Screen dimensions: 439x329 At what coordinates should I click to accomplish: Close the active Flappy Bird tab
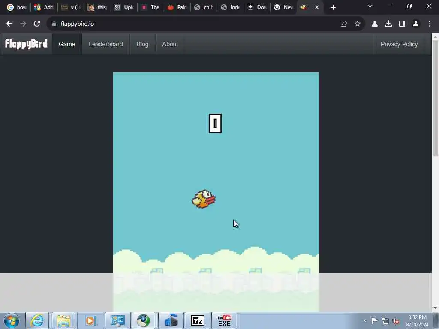pyautogui.click(x=317, y=7)
